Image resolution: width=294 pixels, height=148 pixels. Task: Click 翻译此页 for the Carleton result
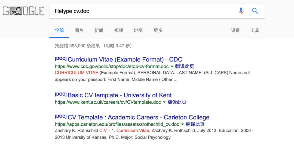pos(195,124)
